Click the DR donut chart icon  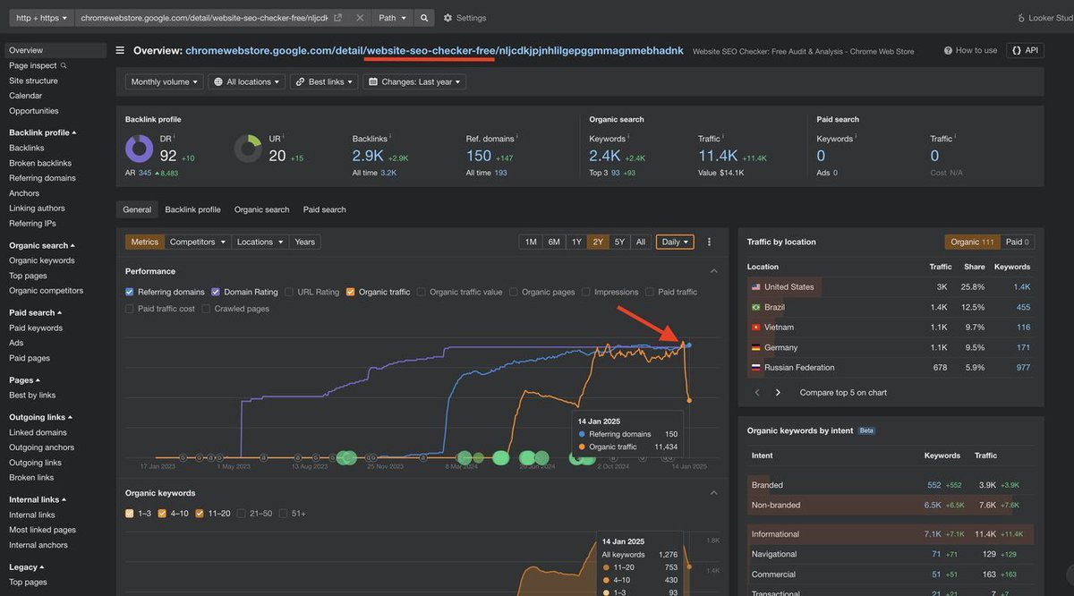tap(139, 149)
